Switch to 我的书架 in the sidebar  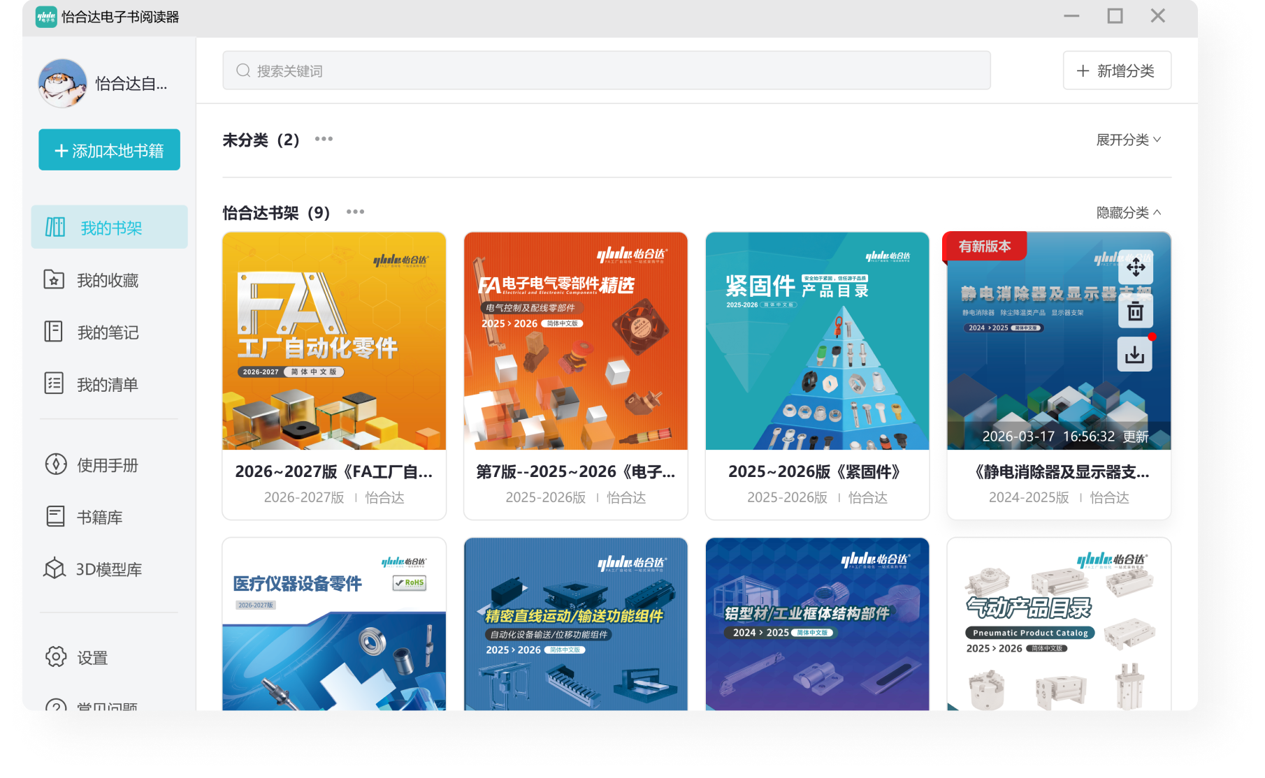coord(110,228)
